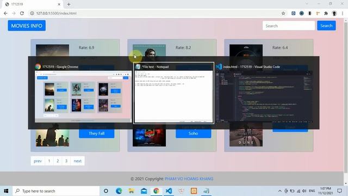Reload the page with the refresh icon
The width and height of the screenshot is (348, 196).
click(x=22, y=13)
